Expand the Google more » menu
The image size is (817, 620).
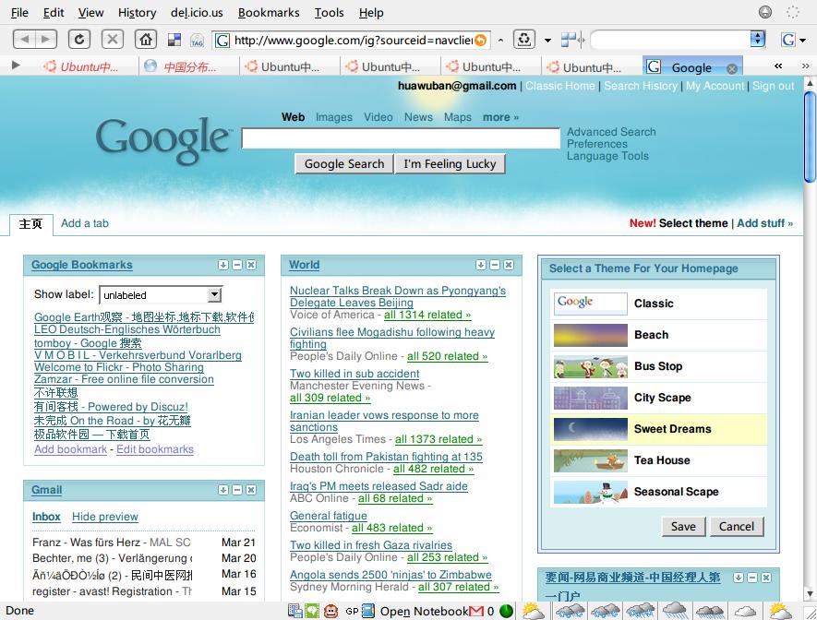(500, 117)
